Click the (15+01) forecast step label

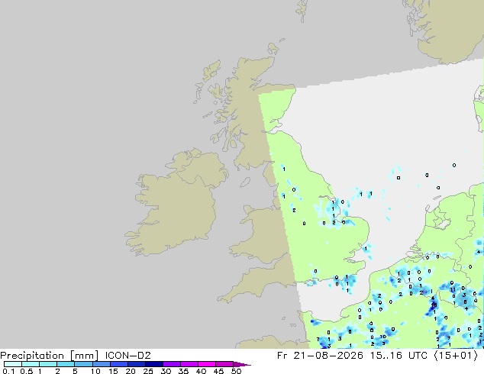tap(456, 356)
